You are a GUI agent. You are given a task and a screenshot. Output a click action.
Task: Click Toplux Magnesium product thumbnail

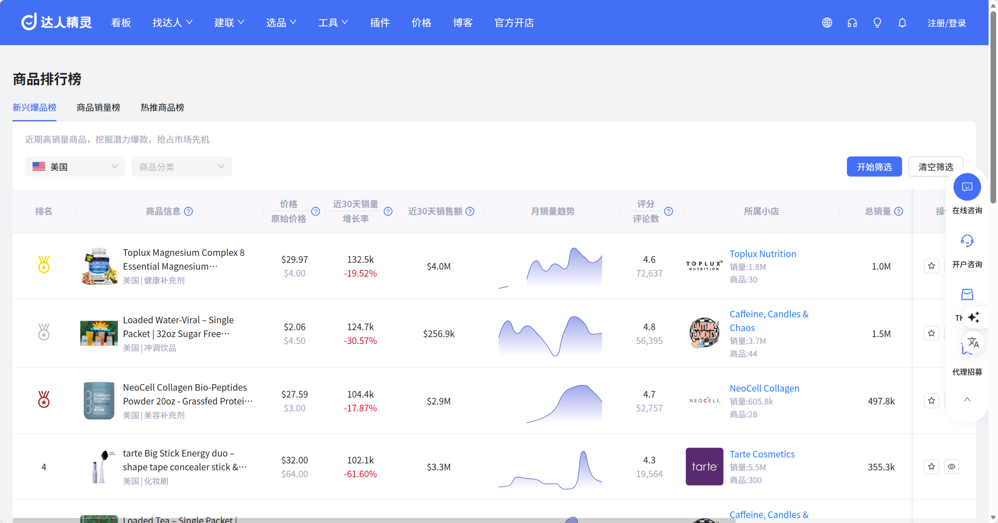(99, 266)
